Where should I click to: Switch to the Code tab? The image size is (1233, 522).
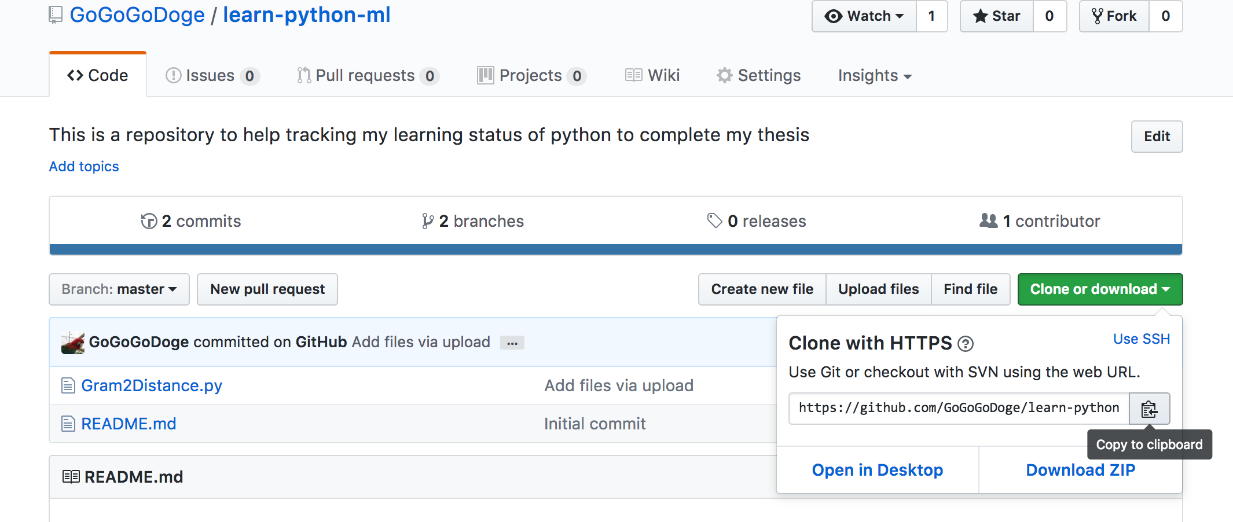pyautogui.click(x=98, y=75)
